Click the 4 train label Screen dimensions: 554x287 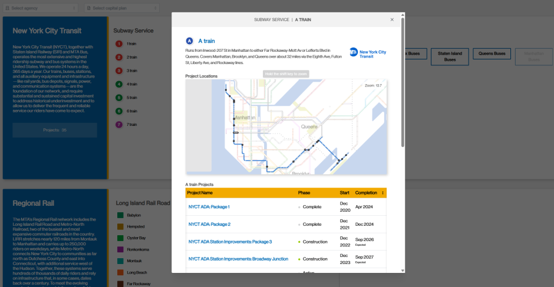132,84
